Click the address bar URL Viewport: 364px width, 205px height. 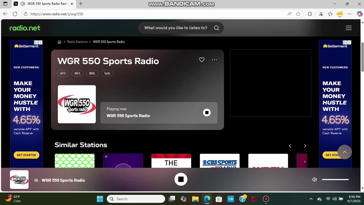(57, 14)
